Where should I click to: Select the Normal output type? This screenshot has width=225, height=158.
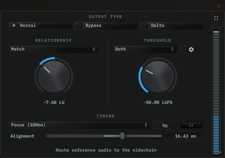[x=40, y=26]
